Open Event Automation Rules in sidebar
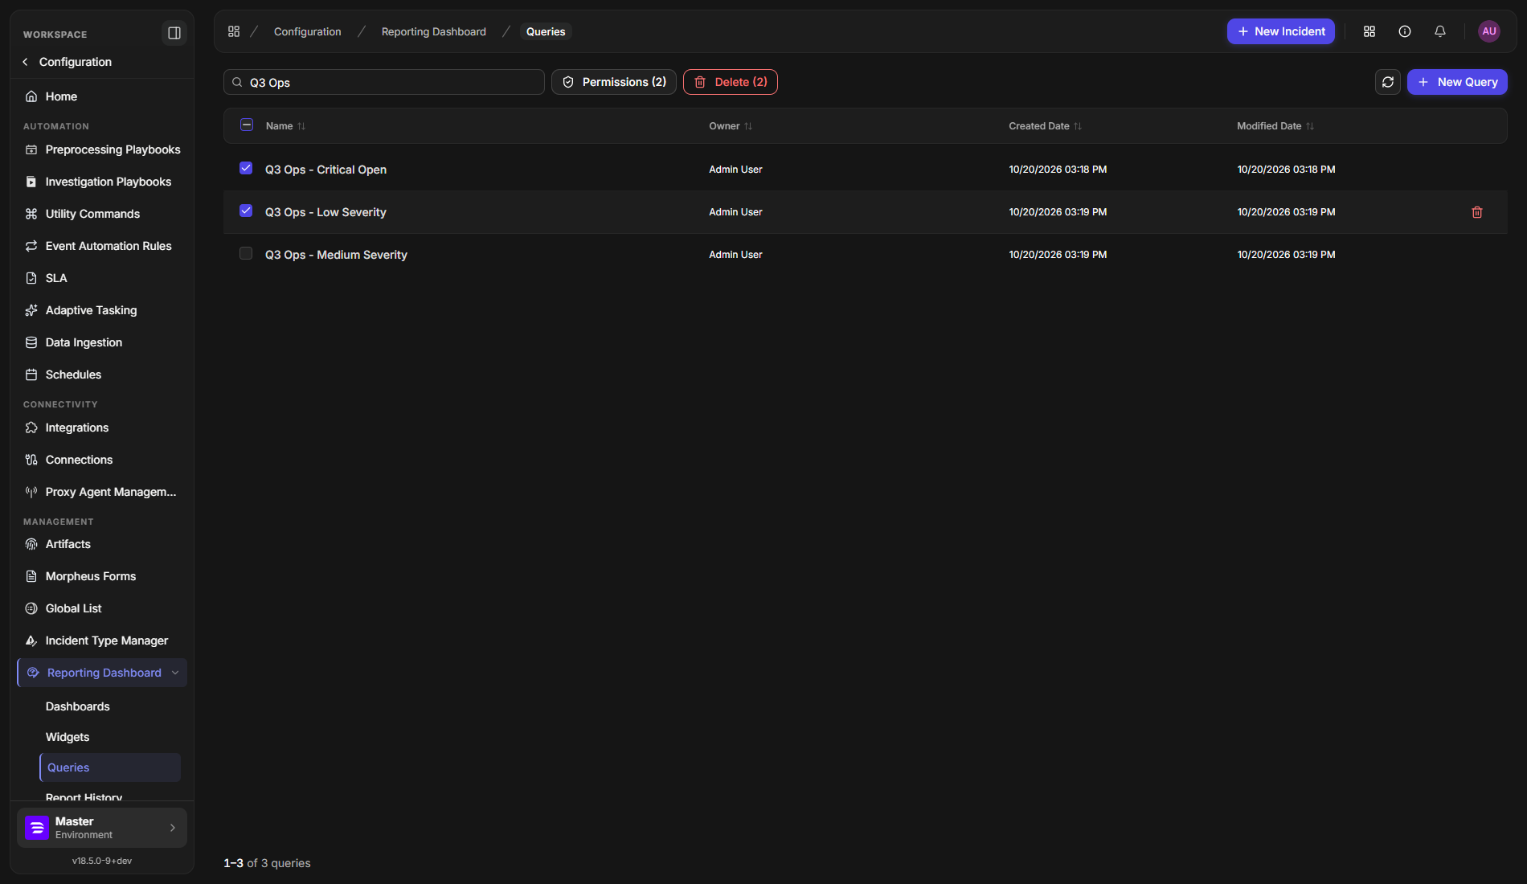Image resolution: width=1527 pixels, height=884 pixels. pos(102,246)
